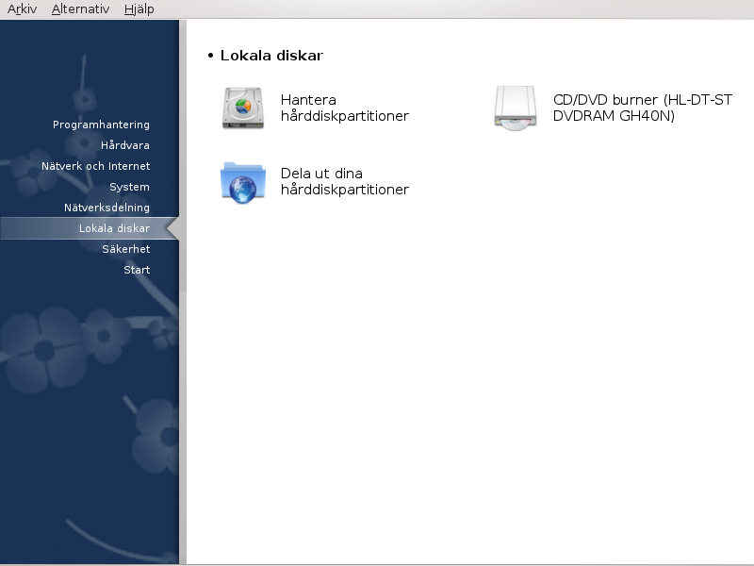The image size is (754, 566).
Task: Open the System category in sidebar
Action: (x=129, y=187)
